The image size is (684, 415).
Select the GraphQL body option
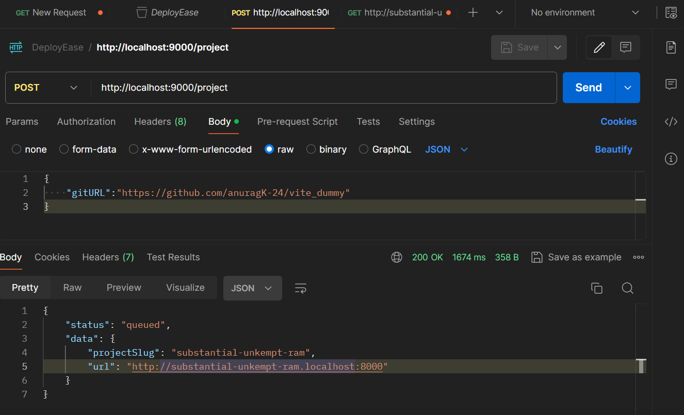click(x=364, y=150)
